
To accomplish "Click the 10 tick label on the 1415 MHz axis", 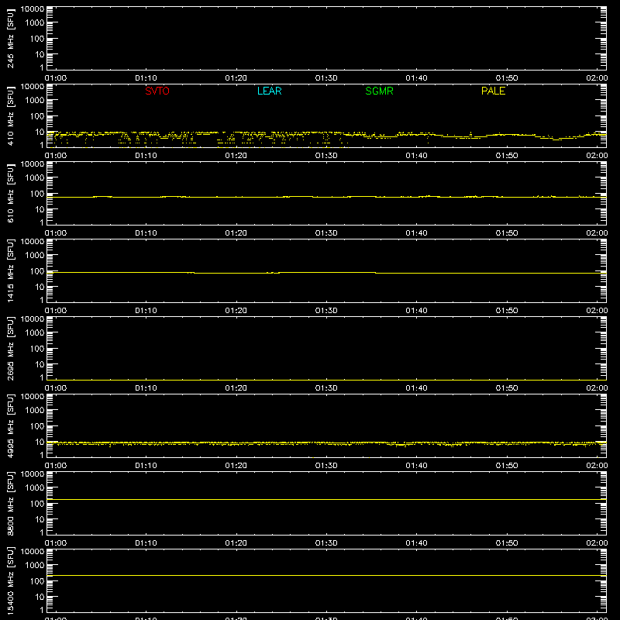I will (x=40, y=287).
